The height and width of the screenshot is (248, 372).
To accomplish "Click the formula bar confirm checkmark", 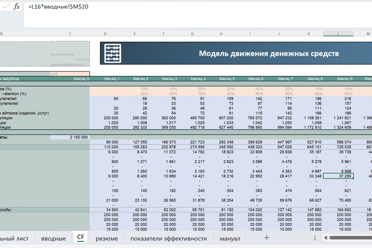I will tap(6, 7).
